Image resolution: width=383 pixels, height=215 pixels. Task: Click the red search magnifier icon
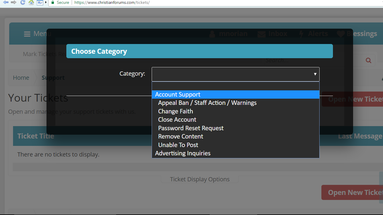point(368,60)
